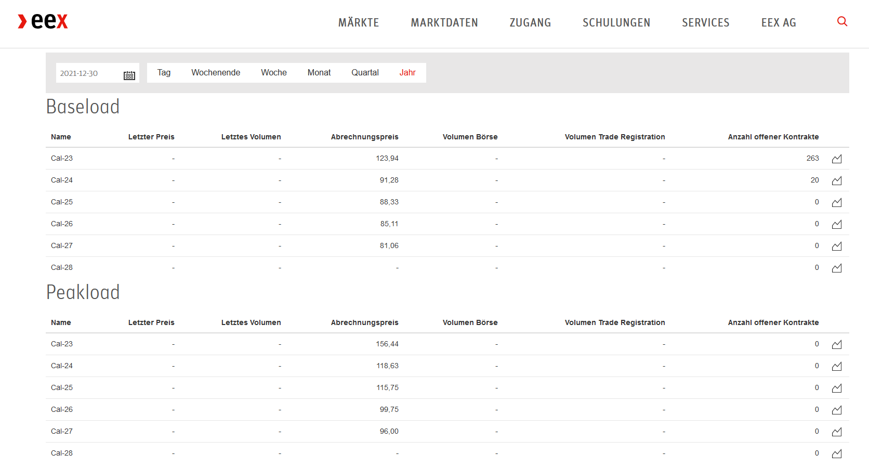Click Peakload settlement price 99,75
869x467 pixels.
[x=389, y=409]
